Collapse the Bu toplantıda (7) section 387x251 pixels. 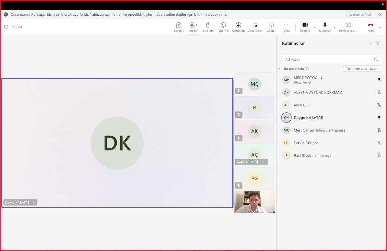click(x=280, y=69)
